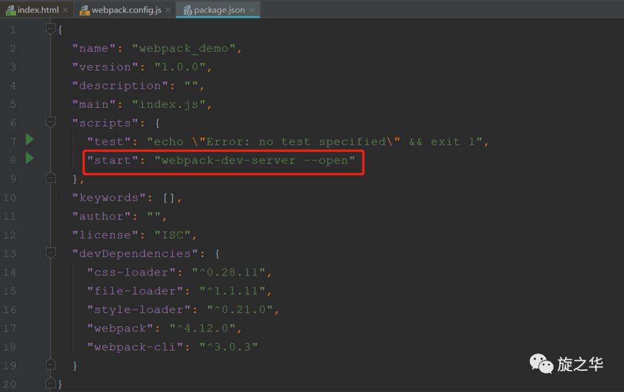
Task: Close the package.json tab
Action: [x=252, y=10]
